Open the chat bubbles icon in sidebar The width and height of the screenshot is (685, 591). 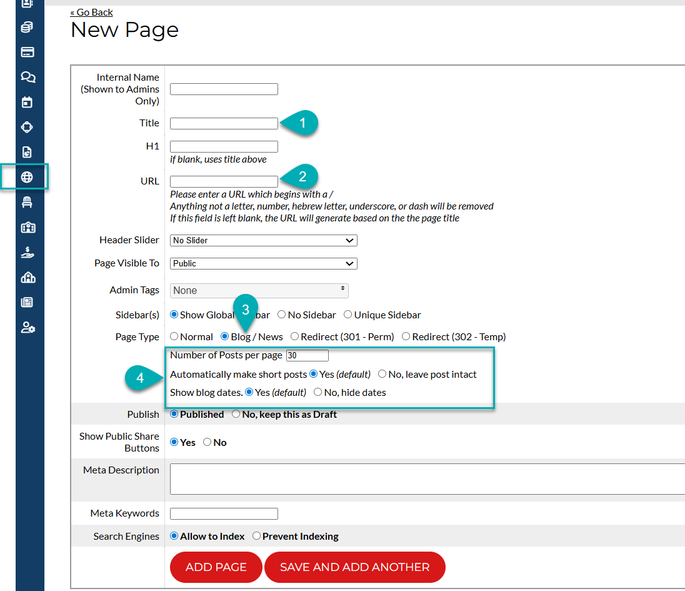click(x=27, y=77)
